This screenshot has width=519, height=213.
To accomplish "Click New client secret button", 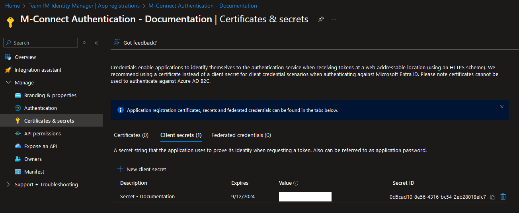I will (142, 169).
